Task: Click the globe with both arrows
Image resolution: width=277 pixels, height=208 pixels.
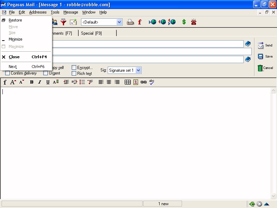Action: tap(172, 22)
